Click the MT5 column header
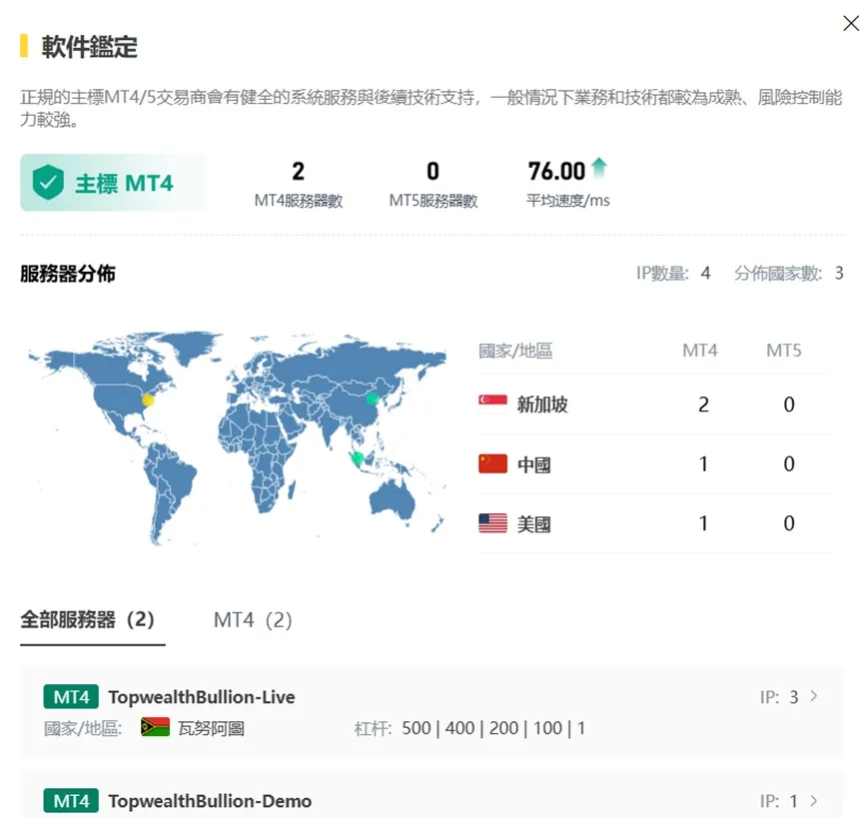This screenshot has height=818, width=864. (x=783, y=351)
